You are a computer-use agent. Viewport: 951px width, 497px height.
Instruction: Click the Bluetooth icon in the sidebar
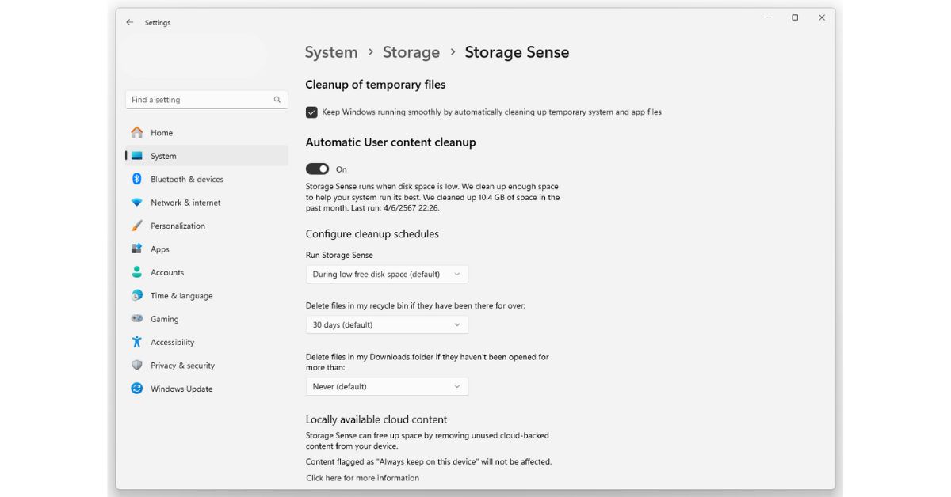pyautogui.click(x=136, y=179)
